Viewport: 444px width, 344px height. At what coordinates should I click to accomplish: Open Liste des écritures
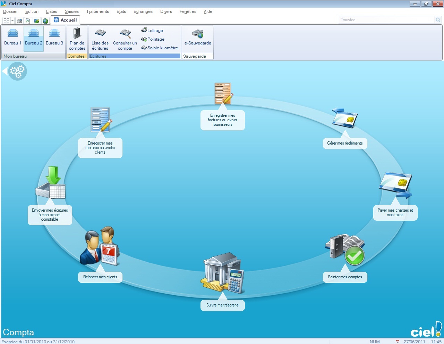coord(100,39)
